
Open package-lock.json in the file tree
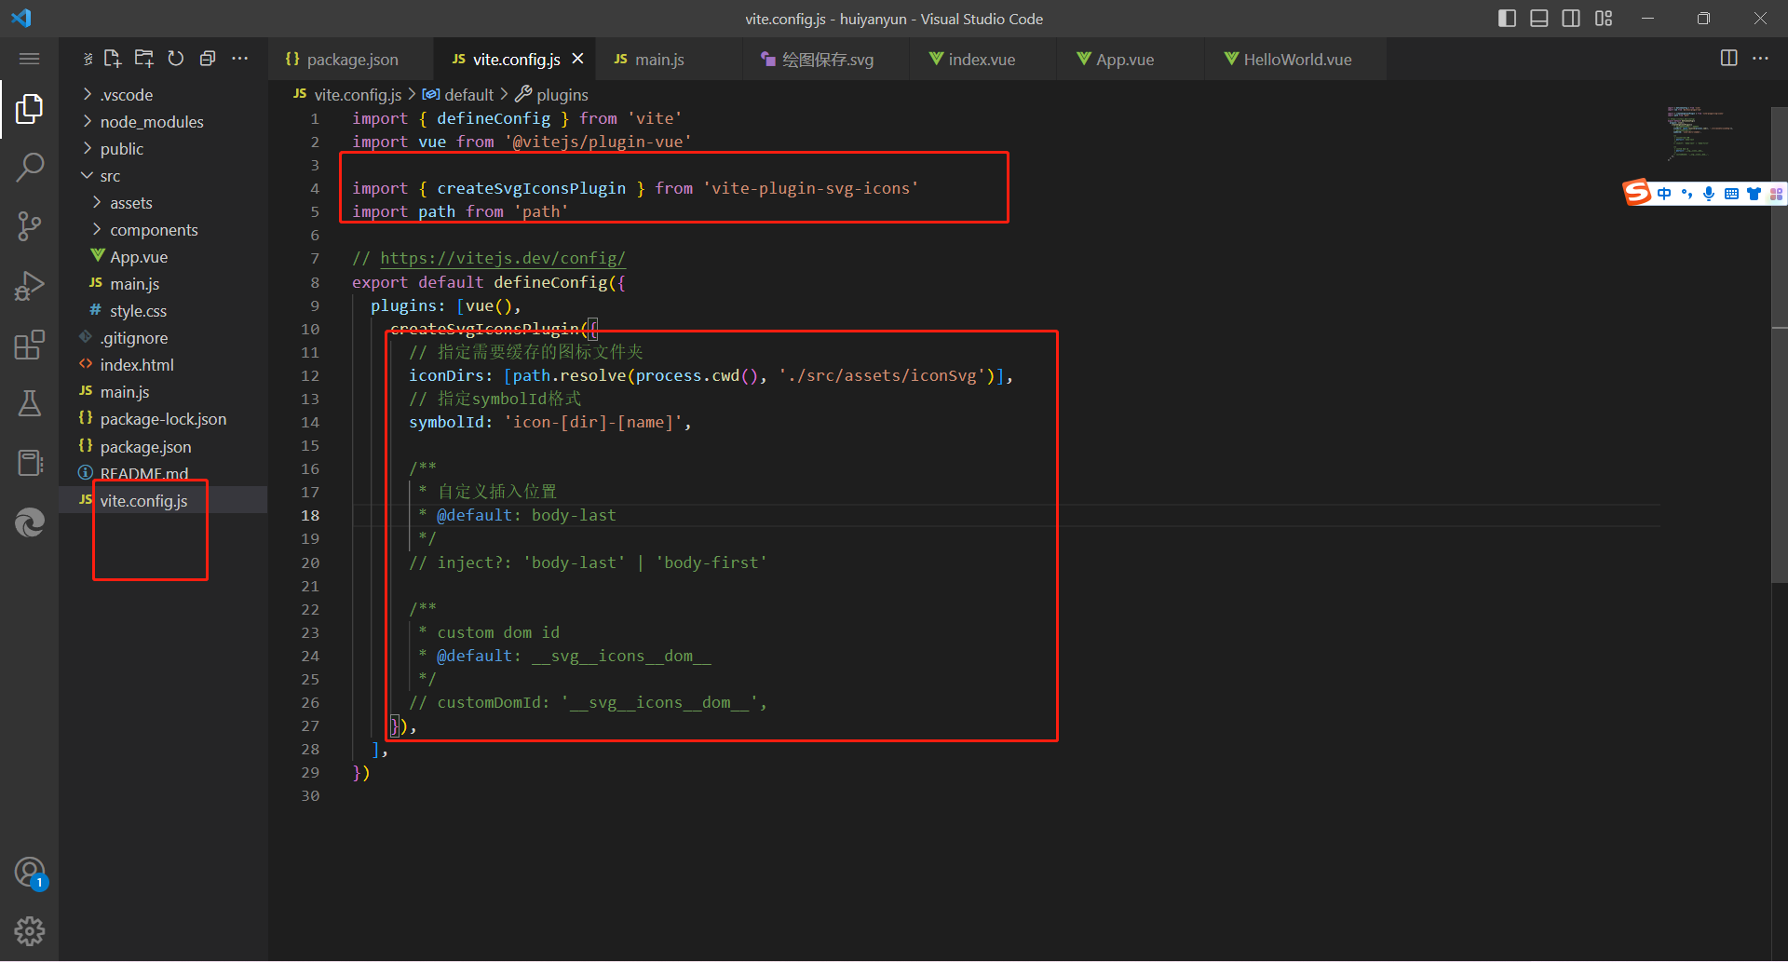(163, 419)
